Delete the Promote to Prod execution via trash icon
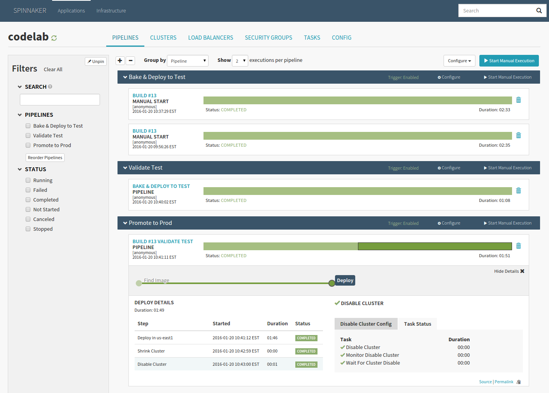This screenshot has height=393, width=549. 518,246
